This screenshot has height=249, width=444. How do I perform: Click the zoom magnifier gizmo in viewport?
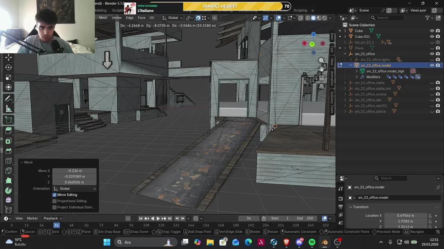[322, 61]
